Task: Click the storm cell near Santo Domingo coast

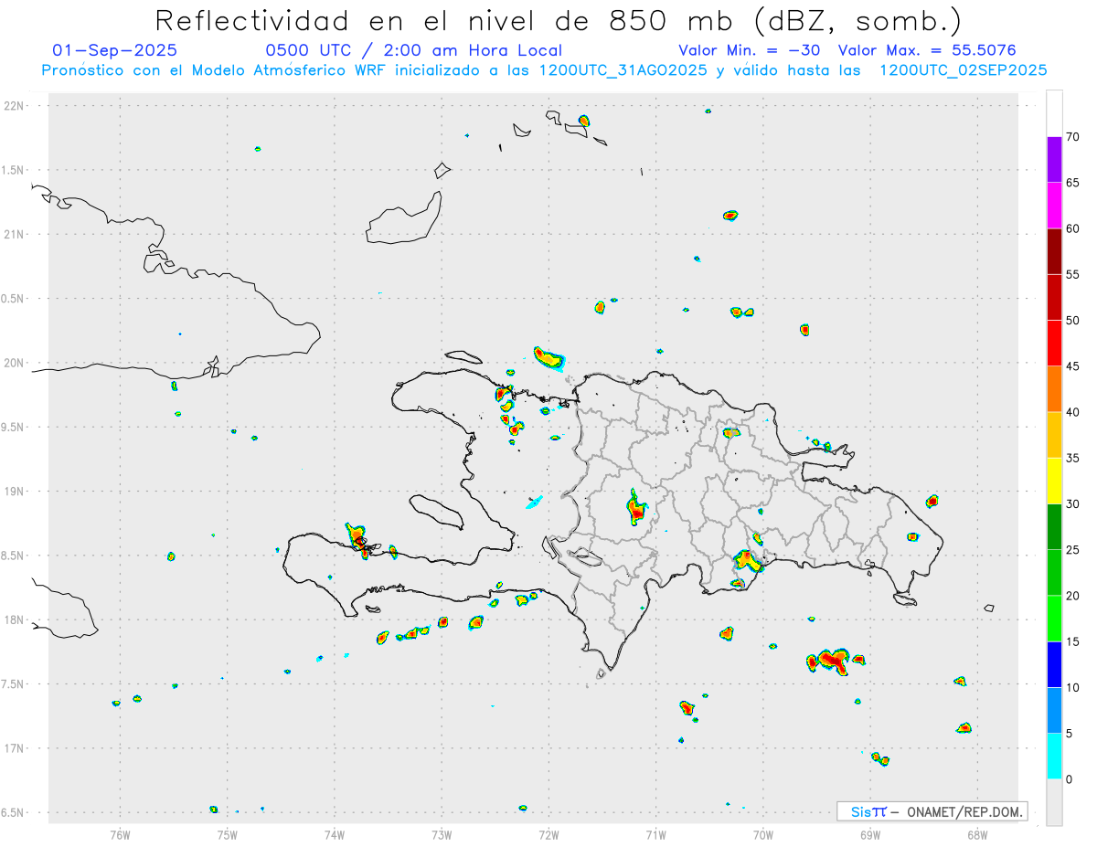Action: pyautogui.click(x=748, y=561)
